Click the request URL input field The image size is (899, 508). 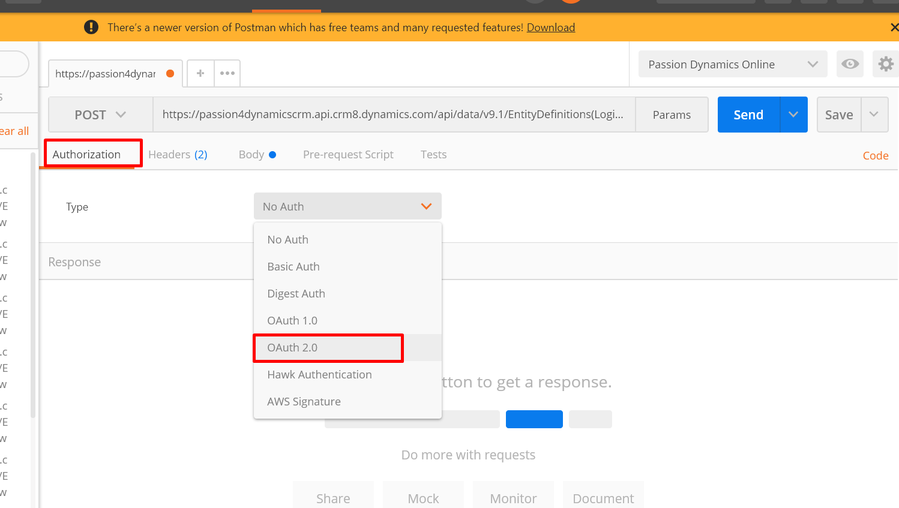[x=393, y=115]
